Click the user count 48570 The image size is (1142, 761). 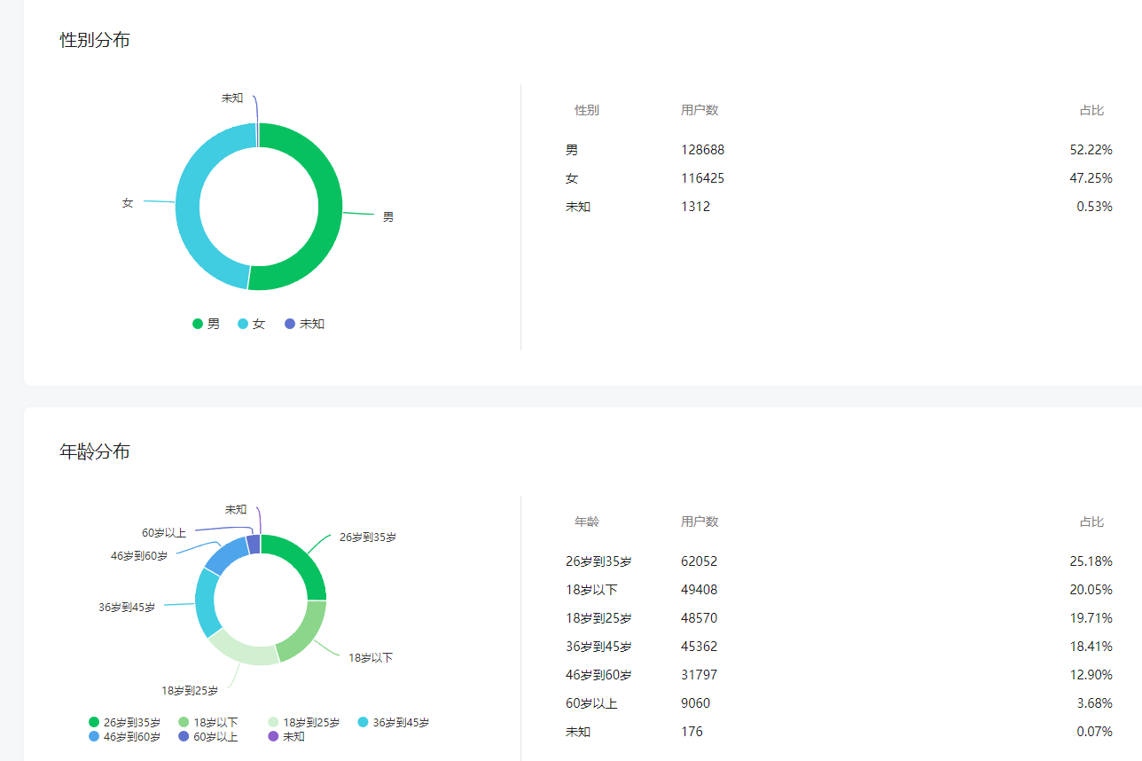[x=700, y=618]
